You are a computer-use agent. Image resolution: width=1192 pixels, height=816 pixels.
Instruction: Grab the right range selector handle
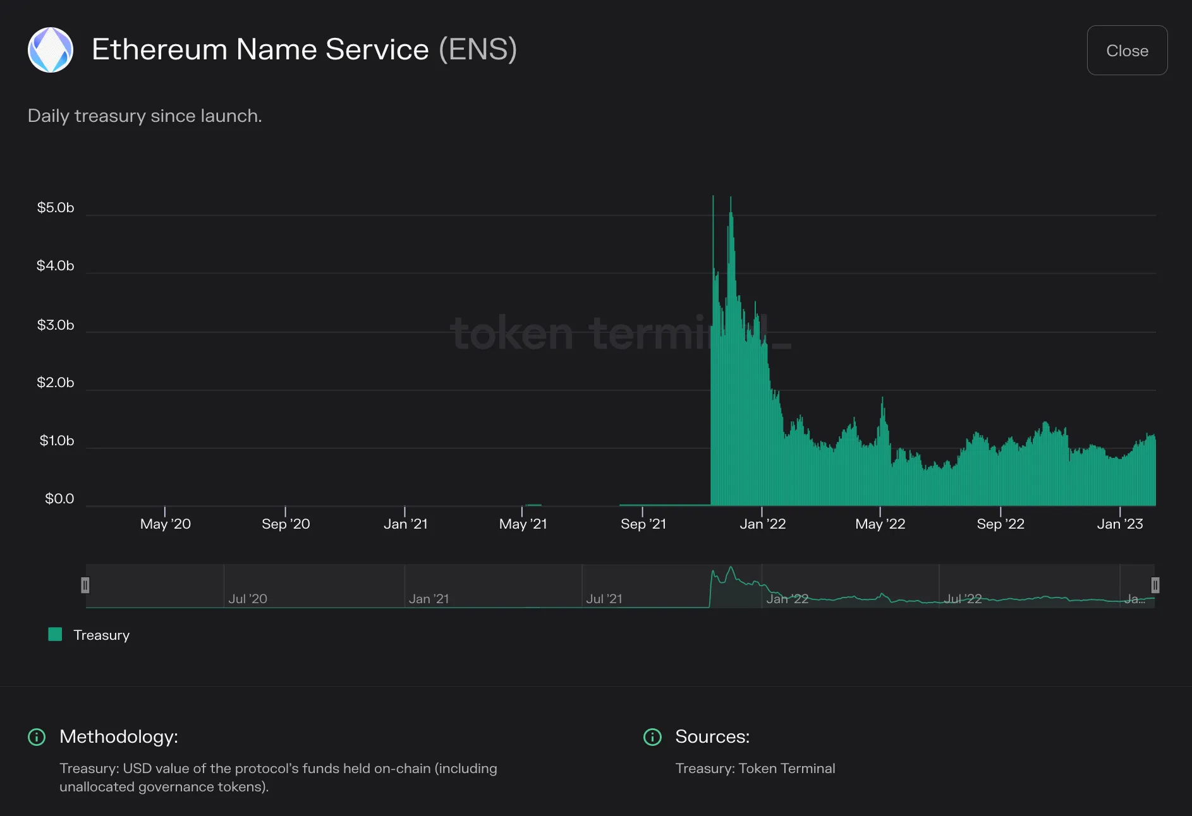[x=1155, y=585]
